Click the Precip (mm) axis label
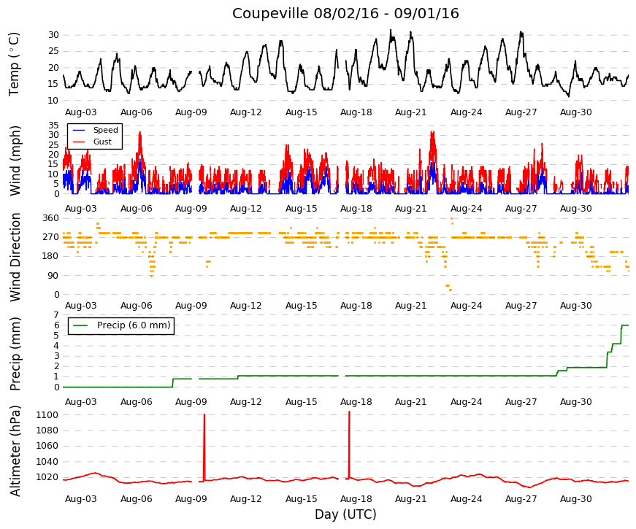The image size is (636, 529). pos(14,354)
